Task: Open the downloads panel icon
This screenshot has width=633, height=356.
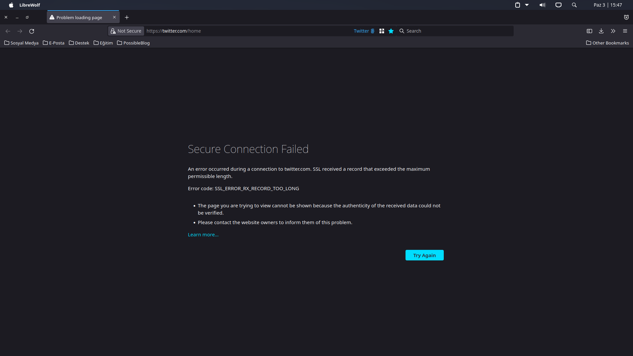Action: pos(601,31)
